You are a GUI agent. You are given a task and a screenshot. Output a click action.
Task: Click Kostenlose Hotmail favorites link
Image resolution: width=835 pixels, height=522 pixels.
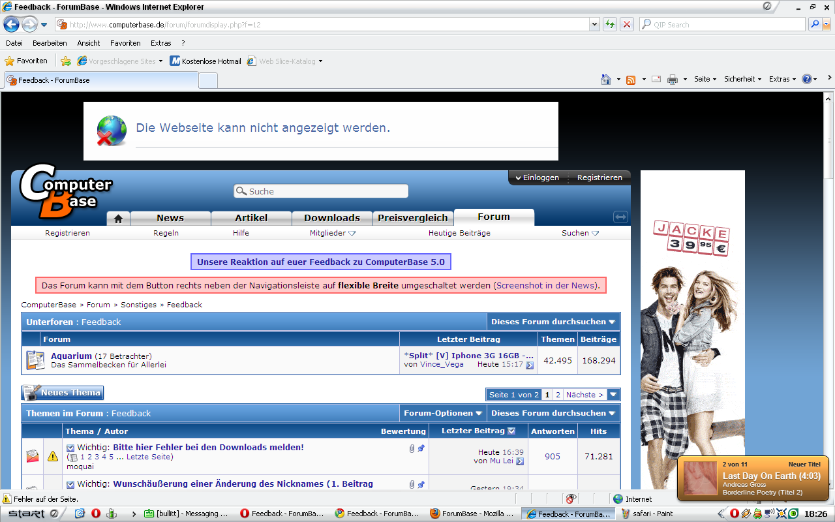pyautogui.click(x=205, y=61)
